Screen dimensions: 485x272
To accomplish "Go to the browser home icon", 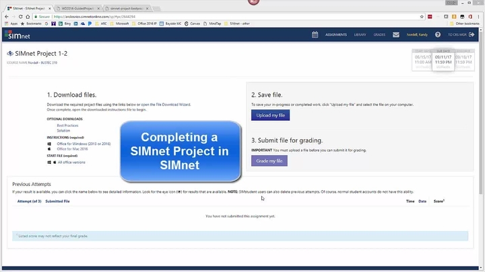I will (28, 17).
